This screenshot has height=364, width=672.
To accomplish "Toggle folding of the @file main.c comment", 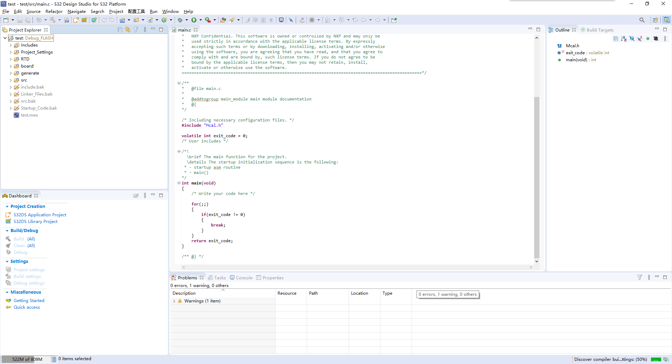I will click(179, 83).
